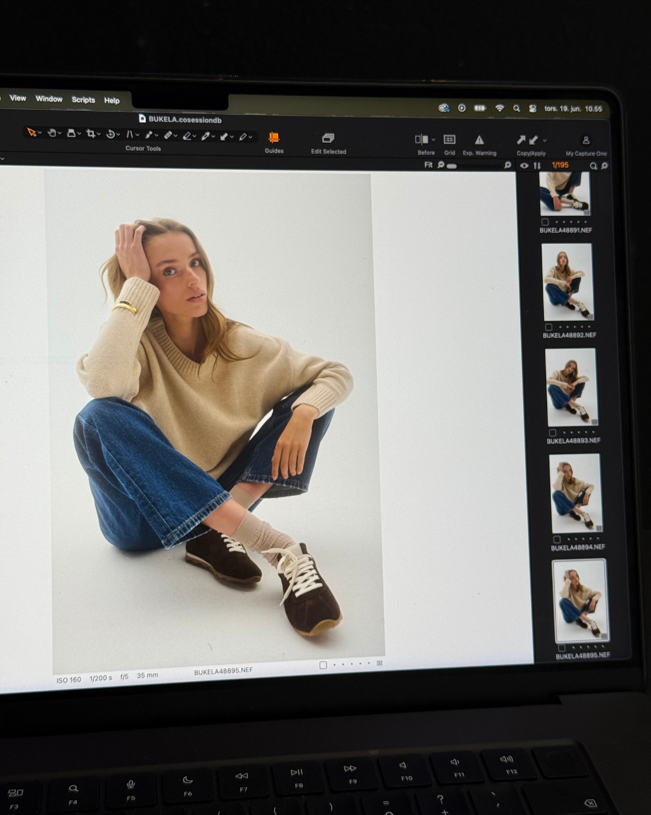This screenshot has height=815, width=651.
Task: Tick the checkbox below the main viewer image
Action: point(323,665)
